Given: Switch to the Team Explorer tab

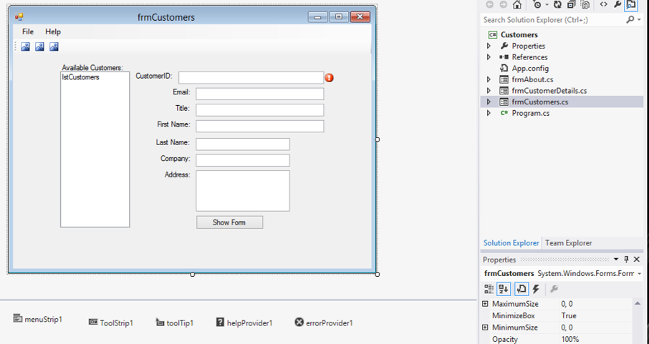Looking at the screenshot, I should point(568,243).
